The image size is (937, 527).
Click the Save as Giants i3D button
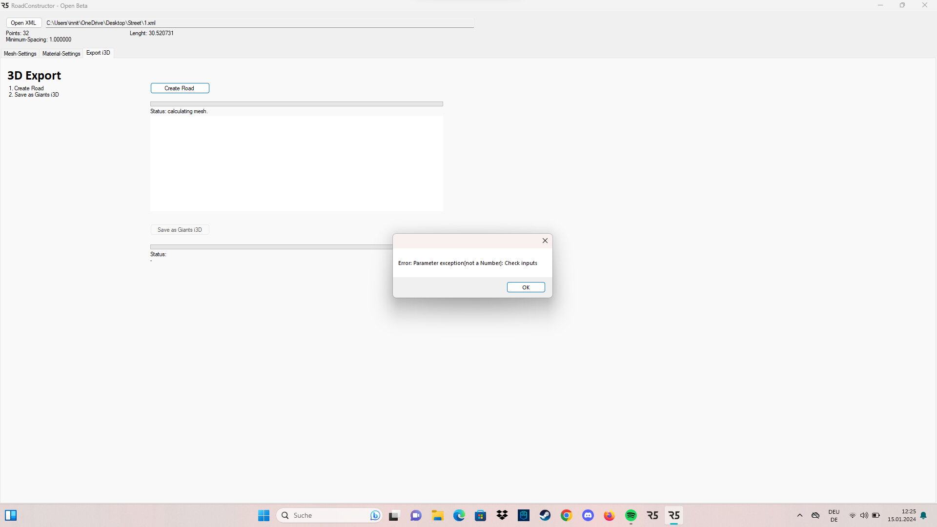pos(180,230)
